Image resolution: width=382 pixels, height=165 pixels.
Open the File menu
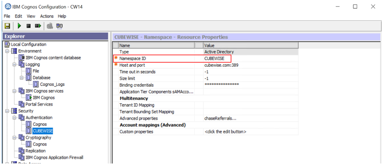pos(7,16)
